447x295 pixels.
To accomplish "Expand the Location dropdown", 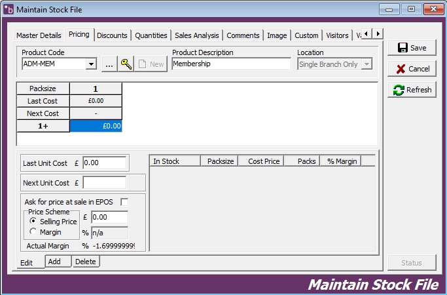I will (367, 64).
